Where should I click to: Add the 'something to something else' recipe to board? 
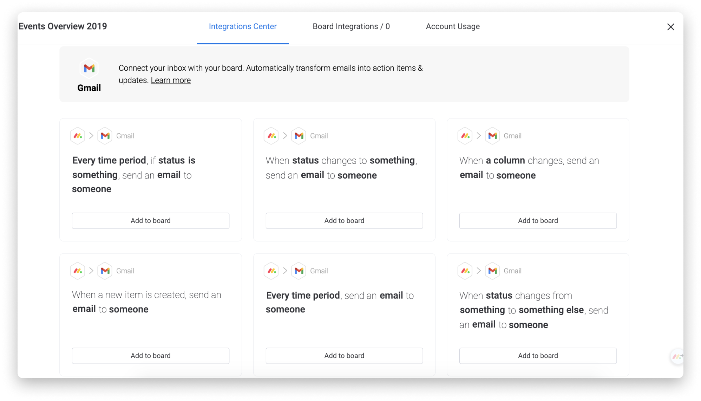point(538,356)
